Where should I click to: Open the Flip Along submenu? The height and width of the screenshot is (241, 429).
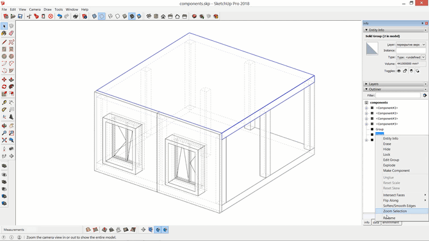(x=401, y=201)
